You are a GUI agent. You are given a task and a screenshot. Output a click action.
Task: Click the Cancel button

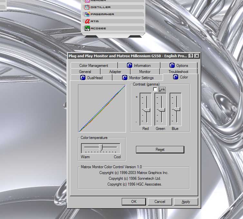tap(160, 202)
